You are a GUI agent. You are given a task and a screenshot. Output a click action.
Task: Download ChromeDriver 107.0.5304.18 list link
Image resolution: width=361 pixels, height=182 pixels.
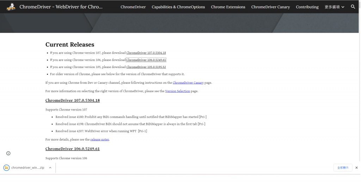click(146, 53)
